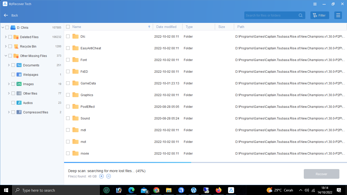Expand the Documents category
Image resolution: width=347 pixels, height=195 pixels.
[x=9, y=65]
